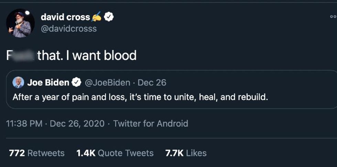The image size is (337, 167).
Task: Click the quoted tweet's Dec 26 date
Action: click(152, 83)
